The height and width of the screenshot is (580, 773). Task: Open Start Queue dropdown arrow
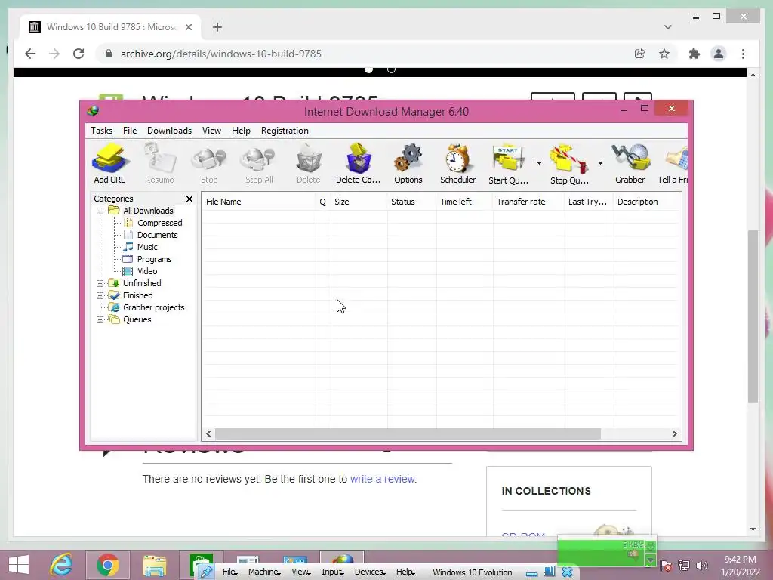click(x=539, y=163)
